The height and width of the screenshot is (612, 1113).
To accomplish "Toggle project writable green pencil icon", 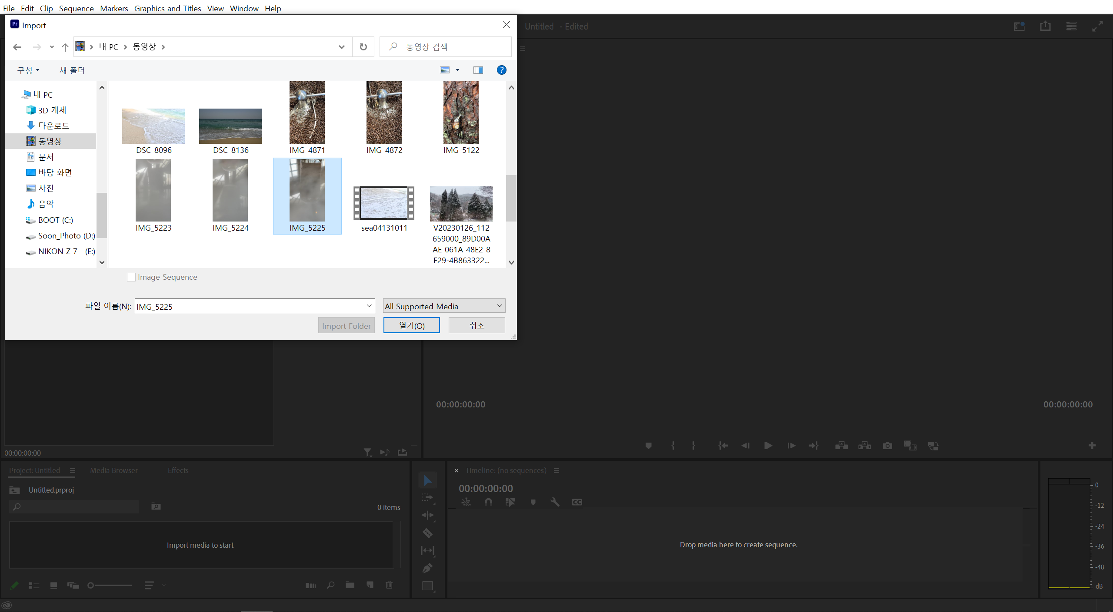I will (14, 586).
